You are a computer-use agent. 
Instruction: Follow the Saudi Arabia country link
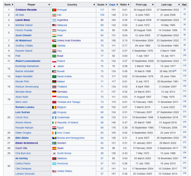[x=64, y=77]
